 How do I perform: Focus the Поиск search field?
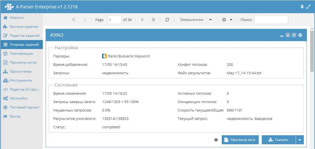click(271, 20)
